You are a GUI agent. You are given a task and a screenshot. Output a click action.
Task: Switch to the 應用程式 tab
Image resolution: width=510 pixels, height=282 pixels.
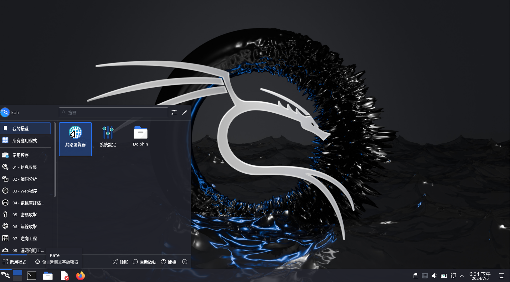pos(14,262)
